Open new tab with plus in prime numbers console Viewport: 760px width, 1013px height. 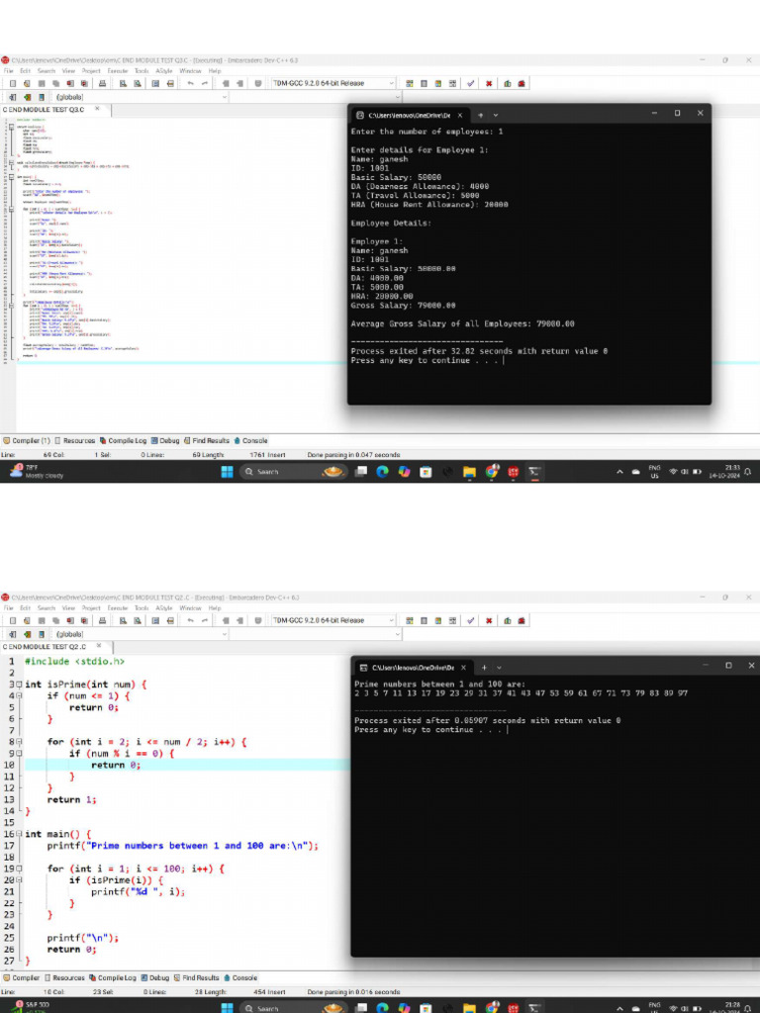pyautogui.click(x=484, y=668)
